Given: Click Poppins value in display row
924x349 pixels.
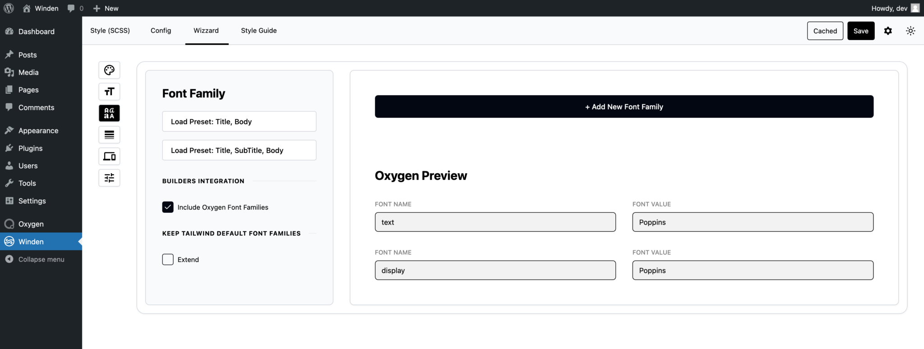Looking at the screenshot, I should pyautogui.click(x=753, y=270).
